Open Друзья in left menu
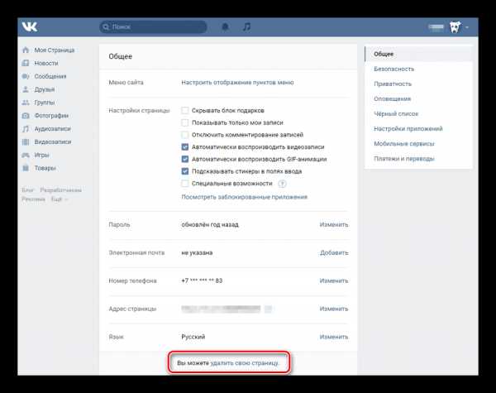Screen dimensions: 496x393 (x=45, y=89)
